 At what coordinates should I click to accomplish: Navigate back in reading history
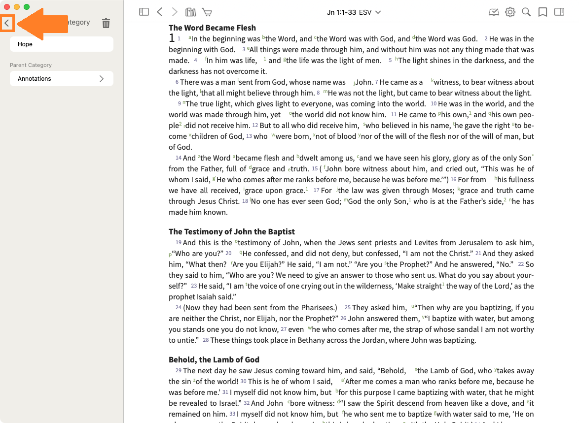(x=159, y=12)
